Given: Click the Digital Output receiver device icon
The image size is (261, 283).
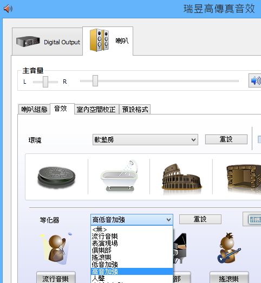Looking at the screenshot, I should pyautogui.click(x=28, y=42).
